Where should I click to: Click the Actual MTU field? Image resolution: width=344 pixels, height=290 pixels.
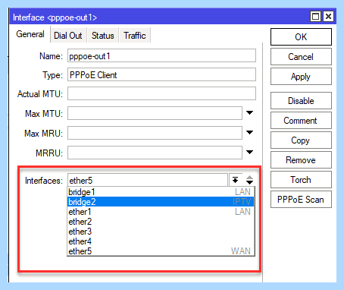pyautogui.click(x=161, y=93)
